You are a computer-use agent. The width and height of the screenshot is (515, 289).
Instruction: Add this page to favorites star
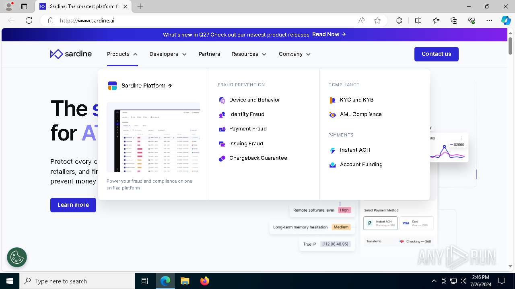click(x=377, y=20)
